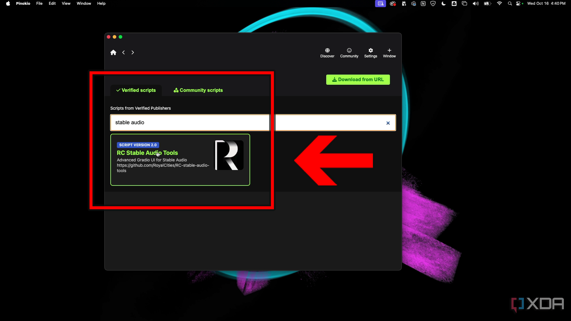Open the volume sound menu bar icon
Viewport: 571px width, 321px height.
coord(476,4)
